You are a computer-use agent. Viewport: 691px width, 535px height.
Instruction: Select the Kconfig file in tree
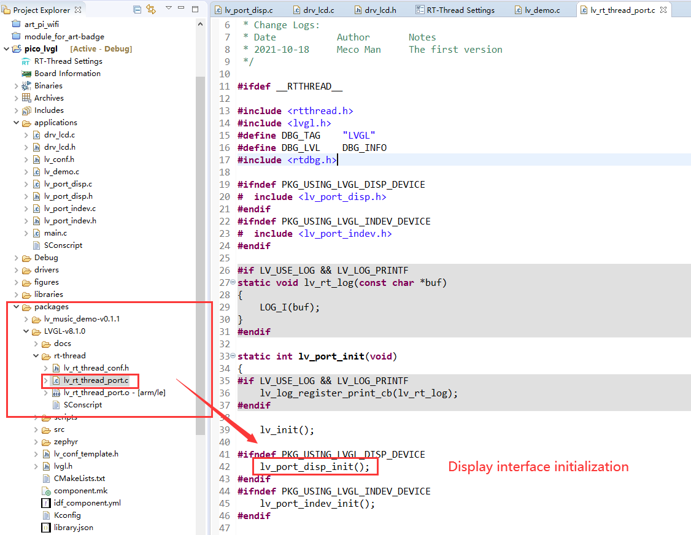[x=67, y=515]
